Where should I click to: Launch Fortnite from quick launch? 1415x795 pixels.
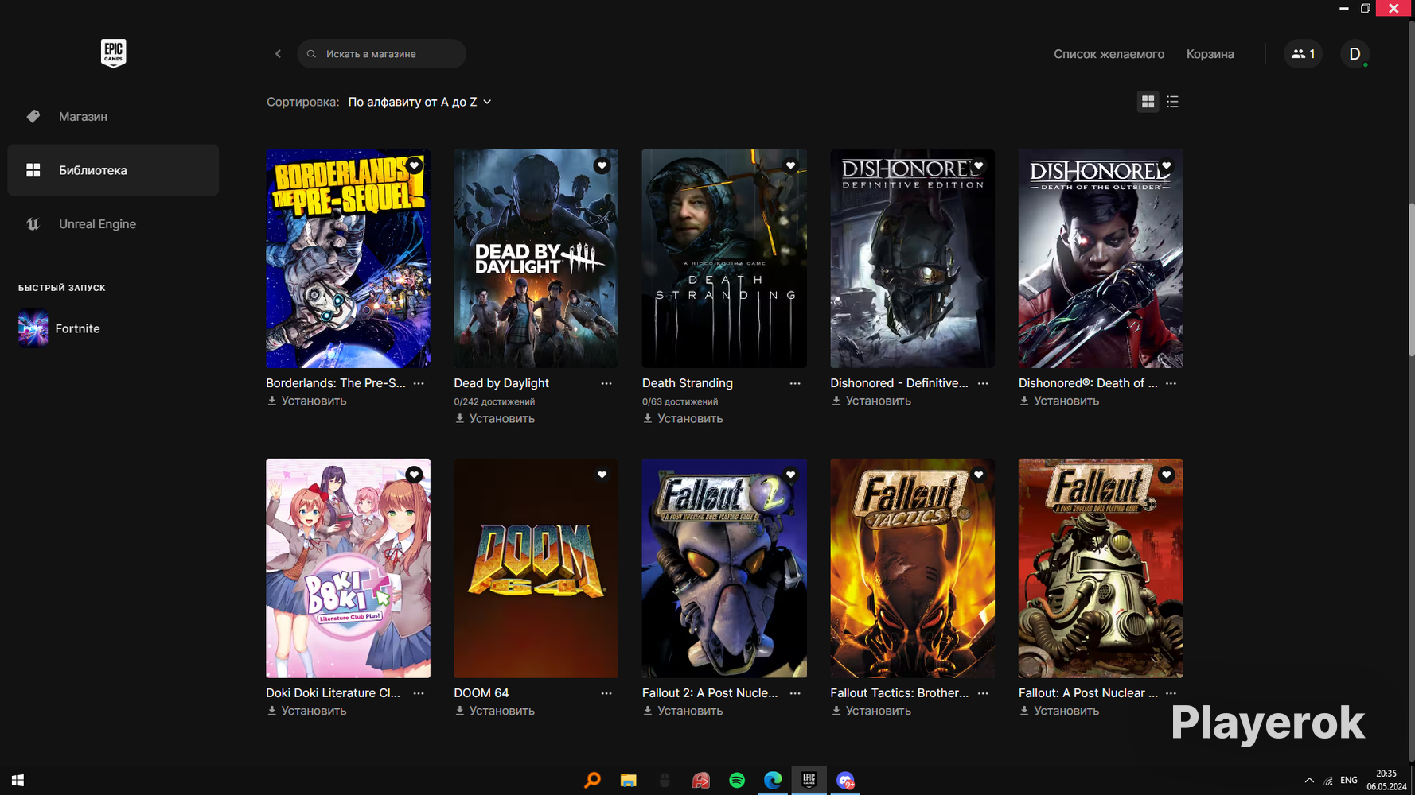coord(60,328)
